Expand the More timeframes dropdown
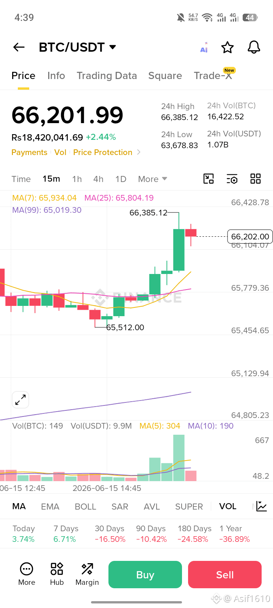Screen dimensions: 273x608 click(152, 179)
